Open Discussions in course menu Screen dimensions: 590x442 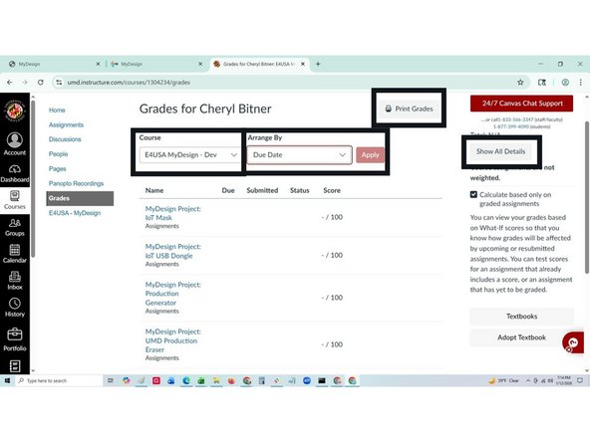click(65, 139)
